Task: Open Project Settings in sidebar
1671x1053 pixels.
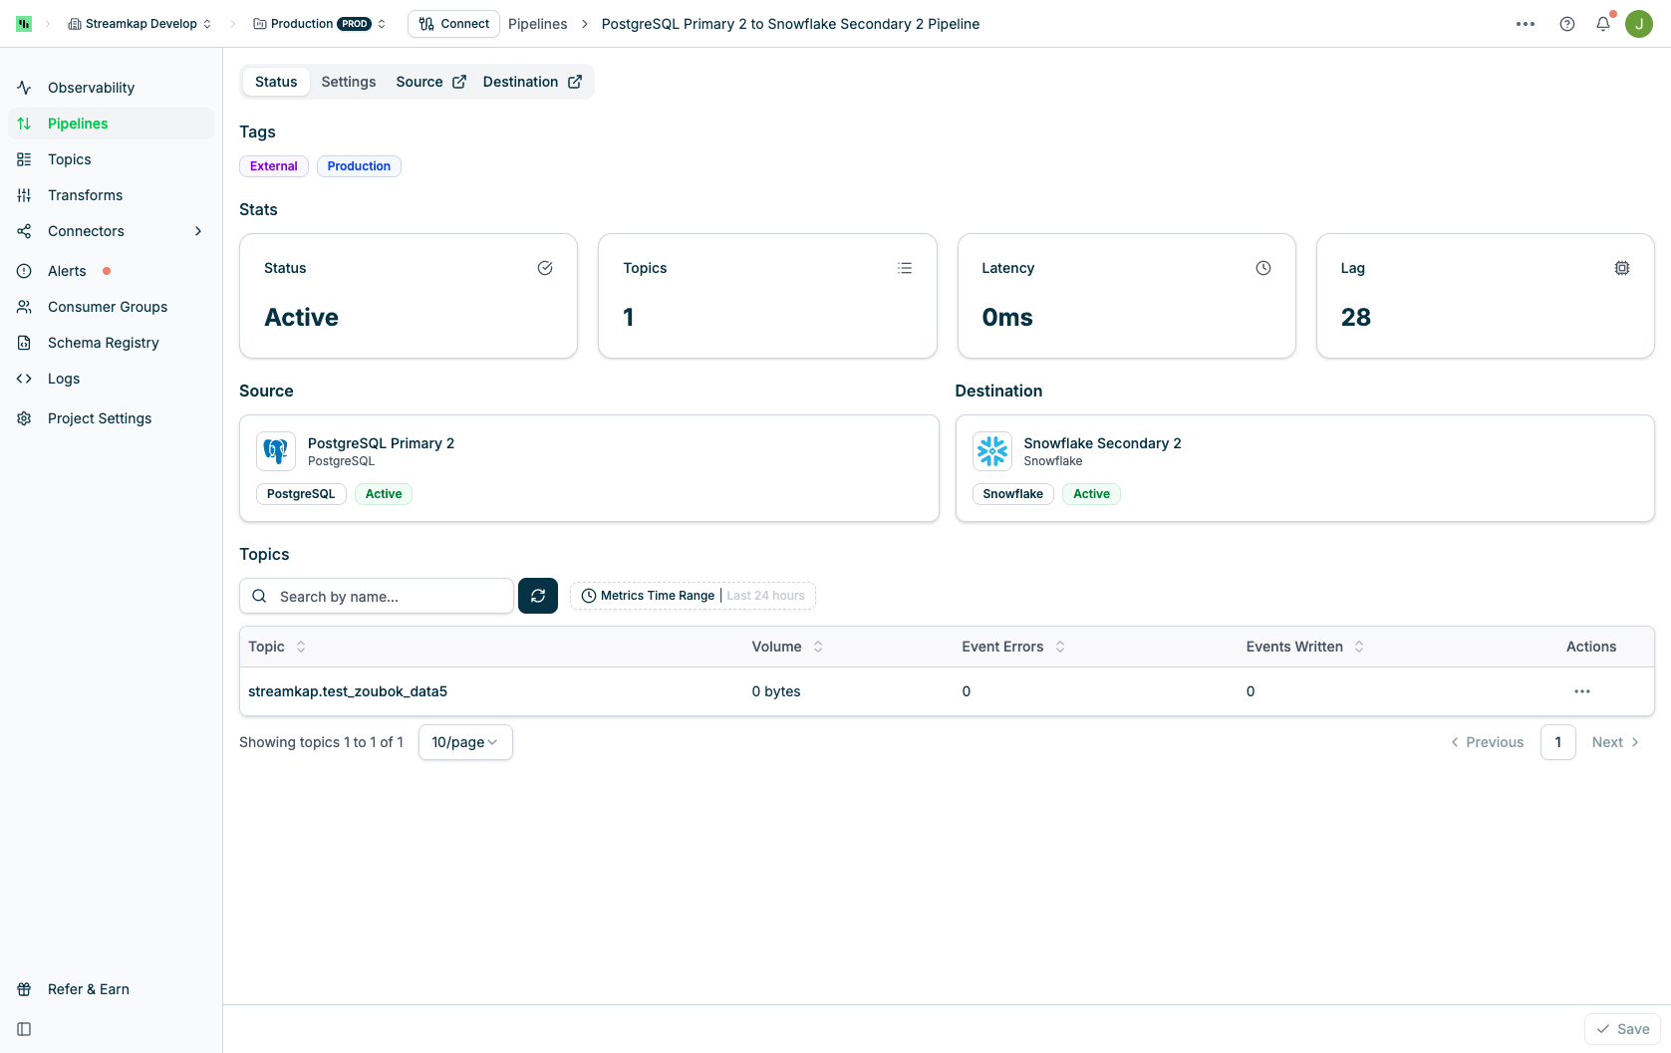Action: point(111,418)
